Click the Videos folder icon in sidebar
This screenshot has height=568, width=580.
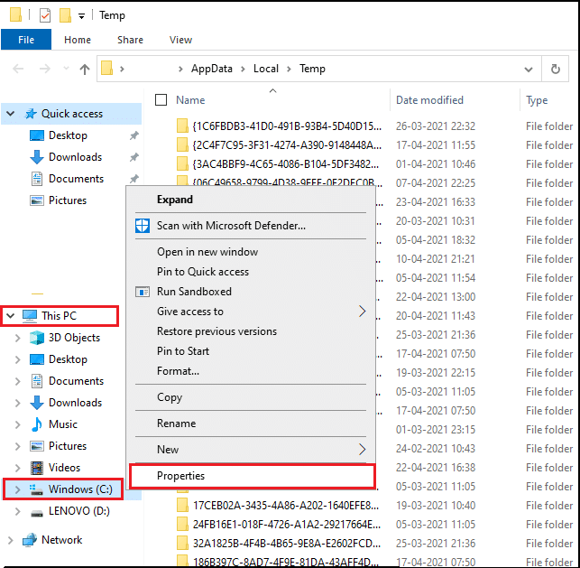click(x=37, y=468)
